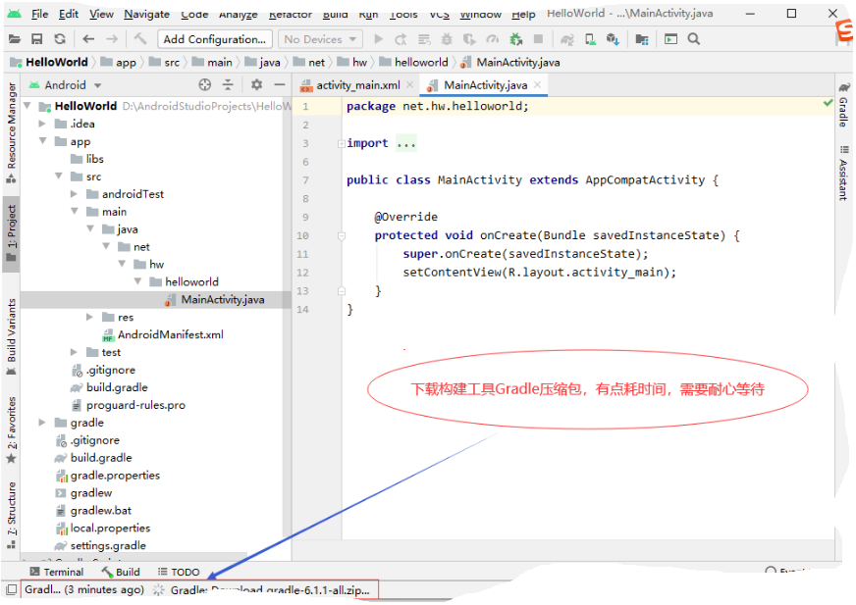Open Project Structure toolbar icon
Image resolution: width=856 pixels, height=605 pixels.
click(x=642, y=39)
